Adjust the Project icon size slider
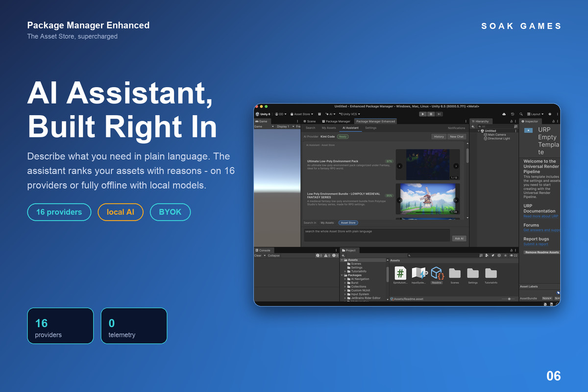The height and width of the screenshot is (392, 588). pos(509,298)
